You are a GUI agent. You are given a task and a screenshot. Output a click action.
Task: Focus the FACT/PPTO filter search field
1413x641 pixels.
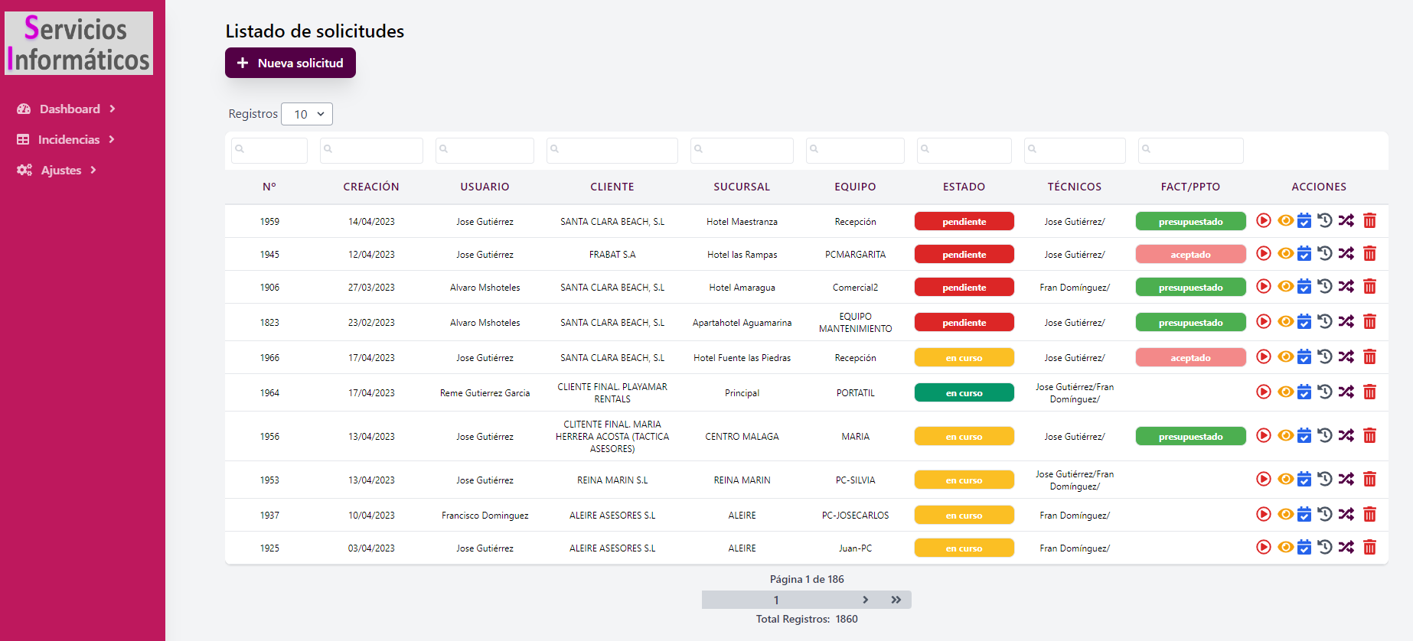[1190, 150]
